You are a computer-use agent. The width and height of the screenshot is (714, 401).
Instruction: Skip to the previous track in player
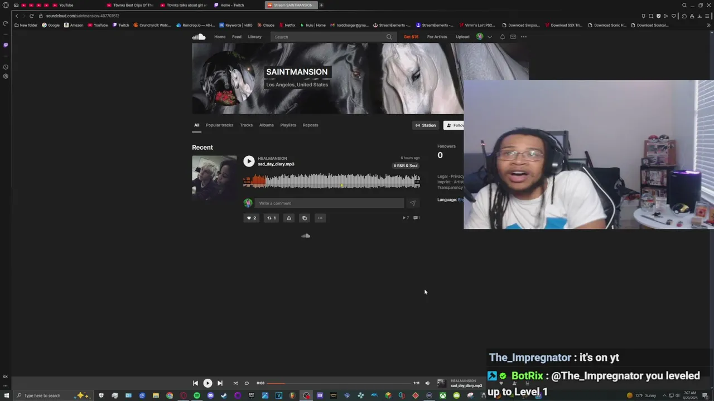click(195, 383)
